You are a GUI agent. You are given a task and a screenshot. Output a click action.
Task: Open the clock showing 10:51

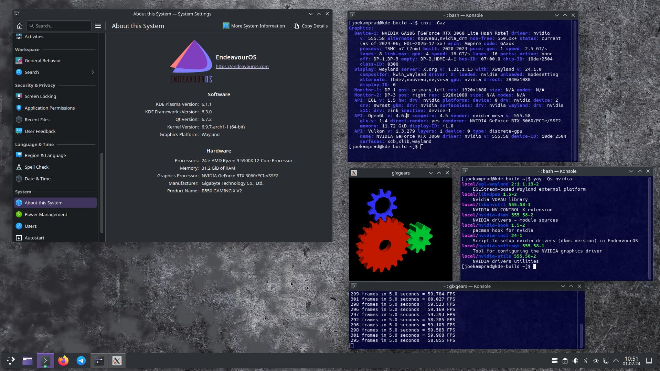(x=631, y=361)
